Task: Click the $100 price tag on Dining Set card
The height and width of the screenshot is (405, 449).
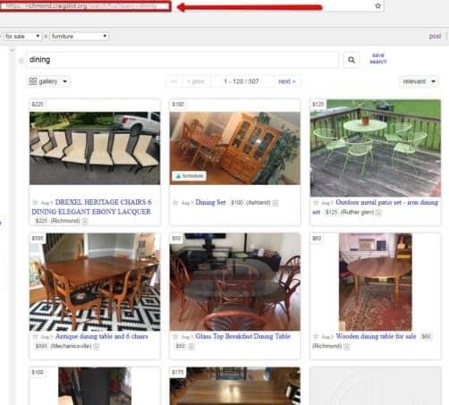Action: point(178,105)
